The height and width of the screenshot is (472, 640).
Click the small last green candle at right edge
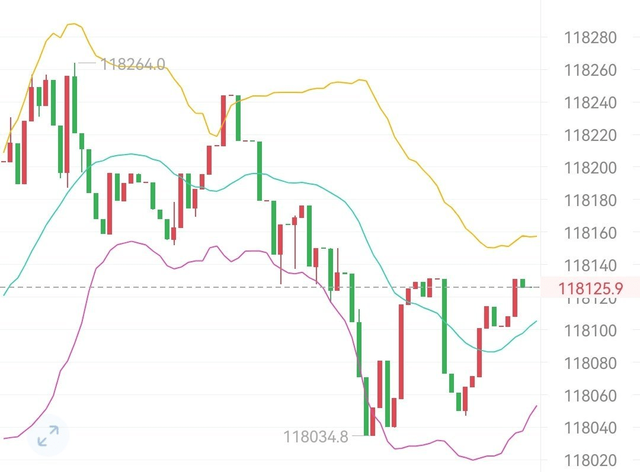523,283
